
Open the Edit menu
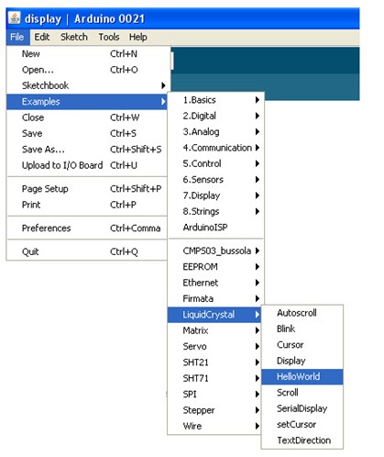tap(42, 37)
